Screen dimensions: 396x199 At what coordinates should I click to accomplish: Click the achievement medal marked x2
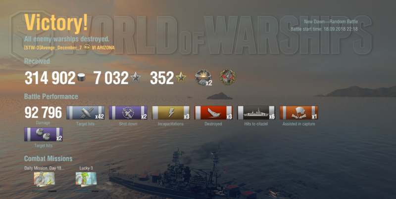(x=203, y=78)
